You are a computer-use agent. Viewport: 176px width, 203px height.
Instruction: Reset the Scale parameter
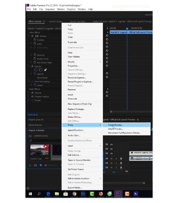coord(107,43)
